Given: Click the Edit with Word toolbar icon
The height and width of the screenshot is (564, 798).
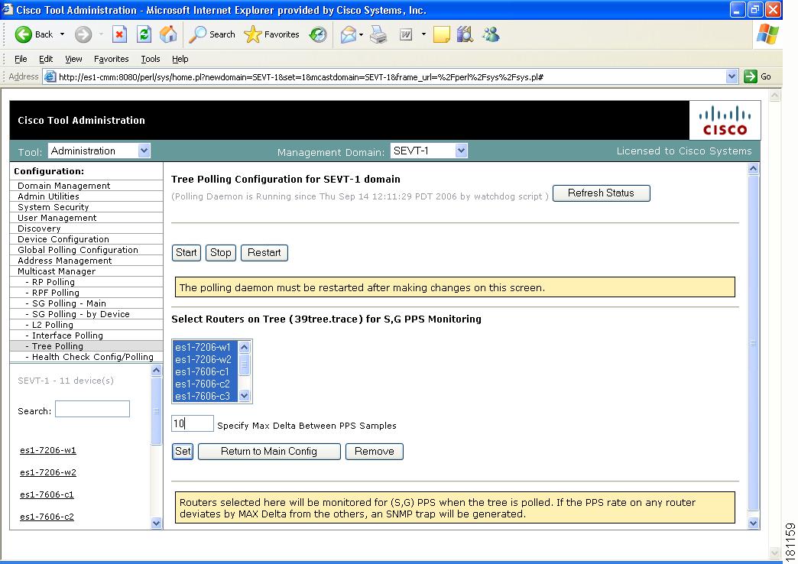Looking at the screenshot, I should tap(406, 34).
